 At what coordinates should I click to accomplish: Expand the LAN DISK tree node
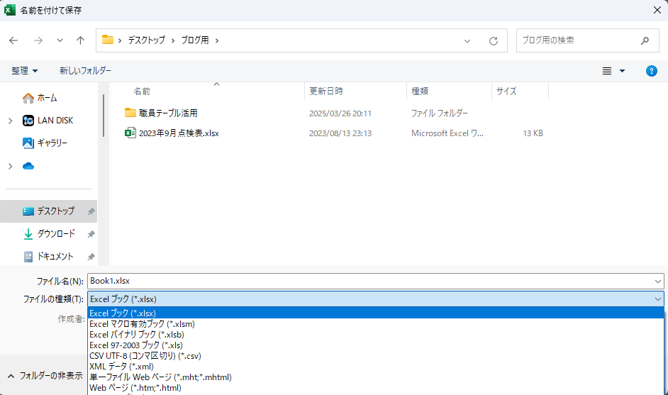pyautogui.click(x=10, y=121)
